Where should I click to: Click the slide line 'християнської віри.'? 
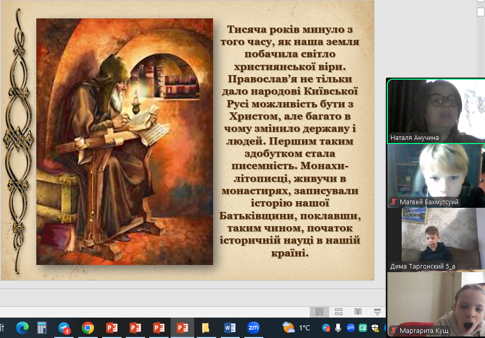(290, 66)
